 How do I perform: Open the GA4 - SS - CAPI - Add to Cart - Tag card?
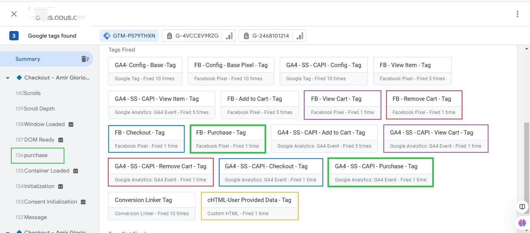tap(324, 139)
